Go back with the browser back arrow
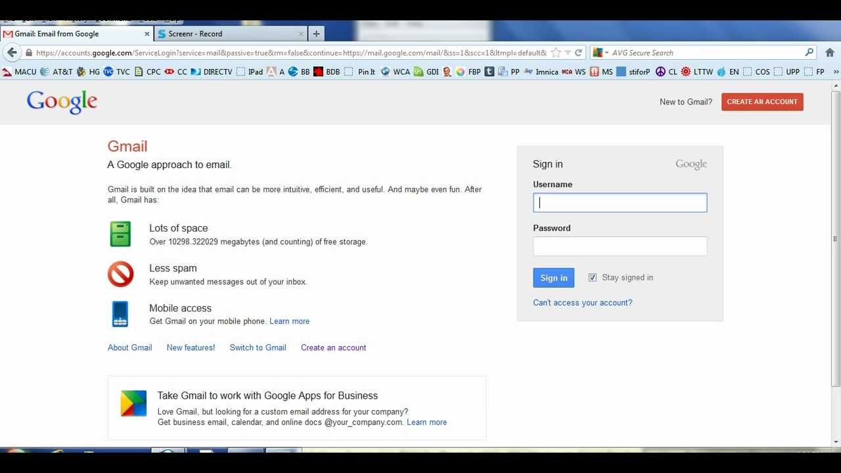The width and height of the screenshot is (841, 473). pos(12,53)
